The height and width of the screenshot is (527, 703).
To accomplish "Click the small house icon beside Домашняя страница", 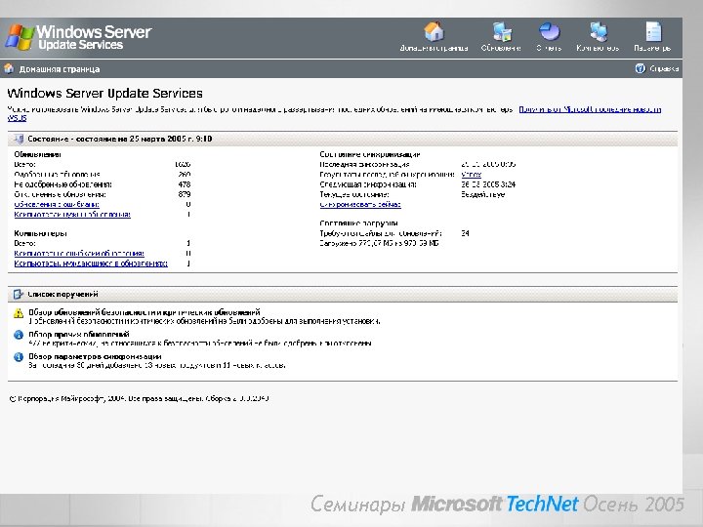I will click(9, 68).
